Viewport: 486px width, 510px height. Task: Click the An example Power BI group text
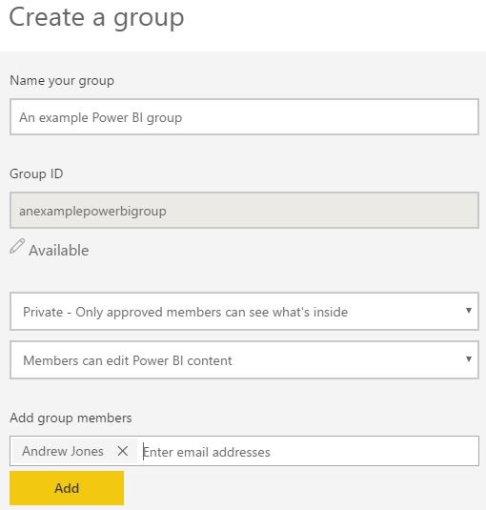pos(100,118)
